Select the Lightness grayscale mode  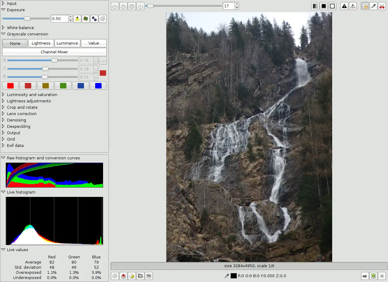point(41,43)
